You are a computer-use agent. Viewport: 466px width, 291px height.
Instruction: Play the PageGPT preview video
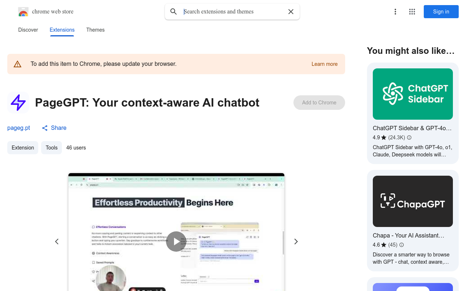(x=176, y=242)
